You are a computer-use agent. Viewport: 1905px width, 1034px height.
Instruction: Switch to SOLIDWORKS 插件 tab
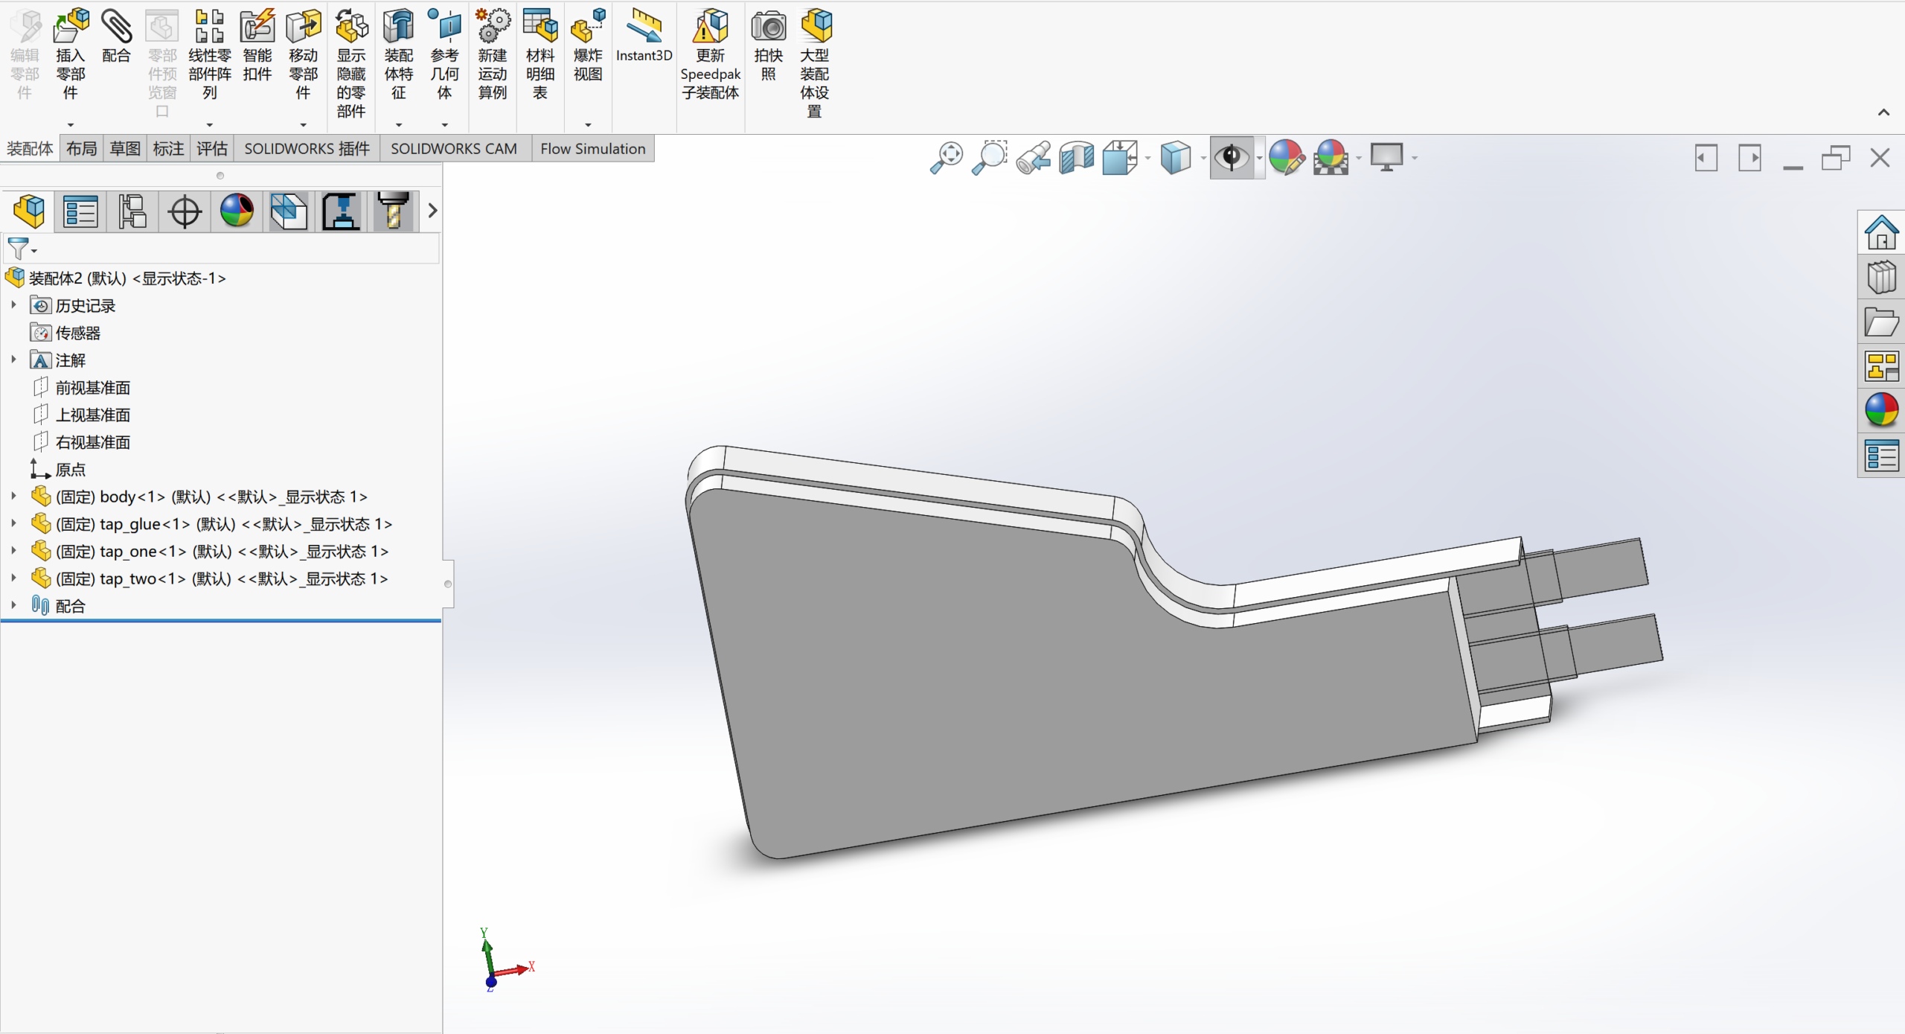(x=307, y=149)
